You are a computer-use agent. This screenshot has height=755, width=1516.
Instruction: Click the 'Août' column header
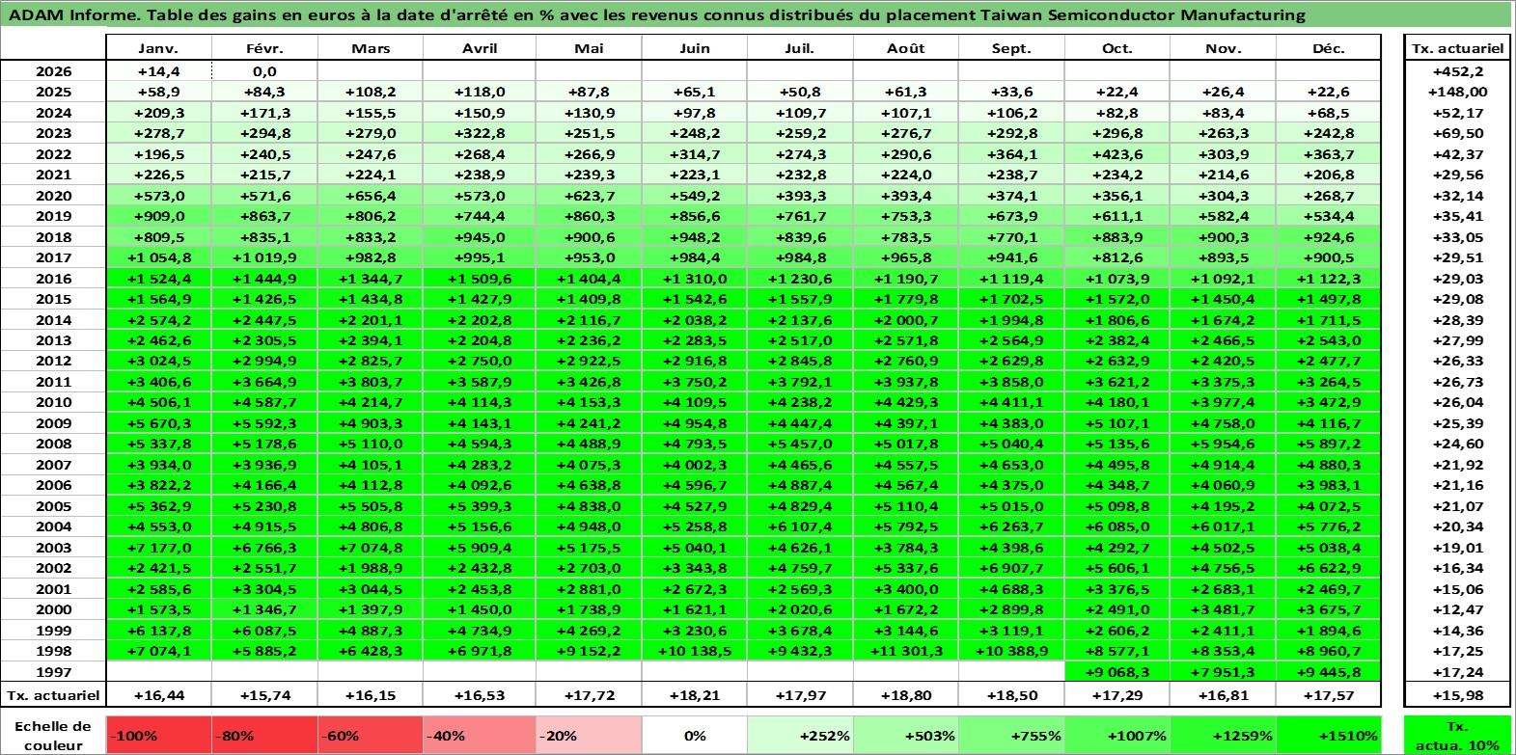[x=905, y=48]
